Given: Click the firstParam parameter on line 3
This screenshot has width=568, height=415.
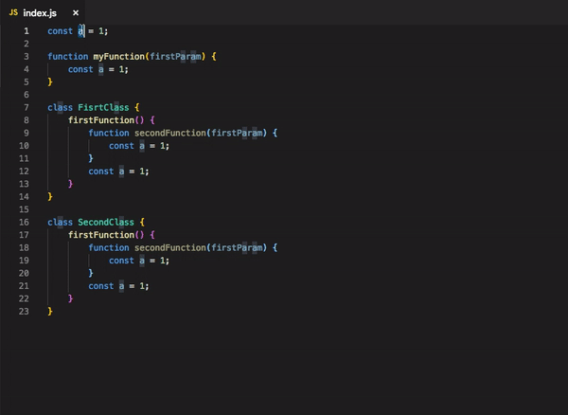Looking at the screenshot, I should click(x=177, y=56).
